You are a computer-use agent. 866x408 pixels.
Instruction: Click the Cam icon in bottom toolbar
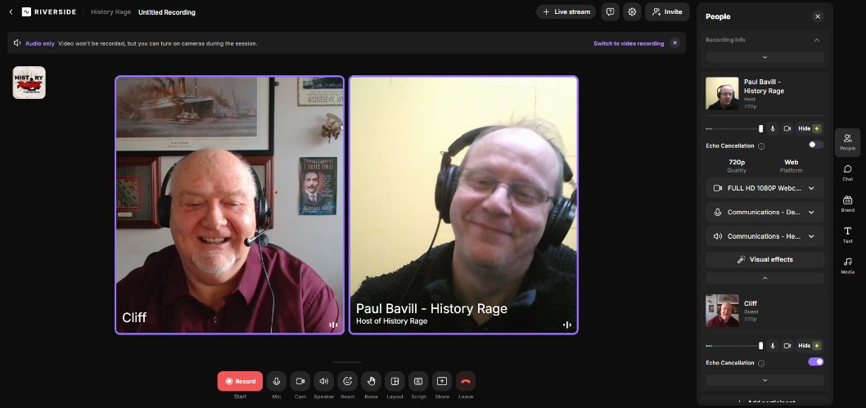click(x=300, y=381)
